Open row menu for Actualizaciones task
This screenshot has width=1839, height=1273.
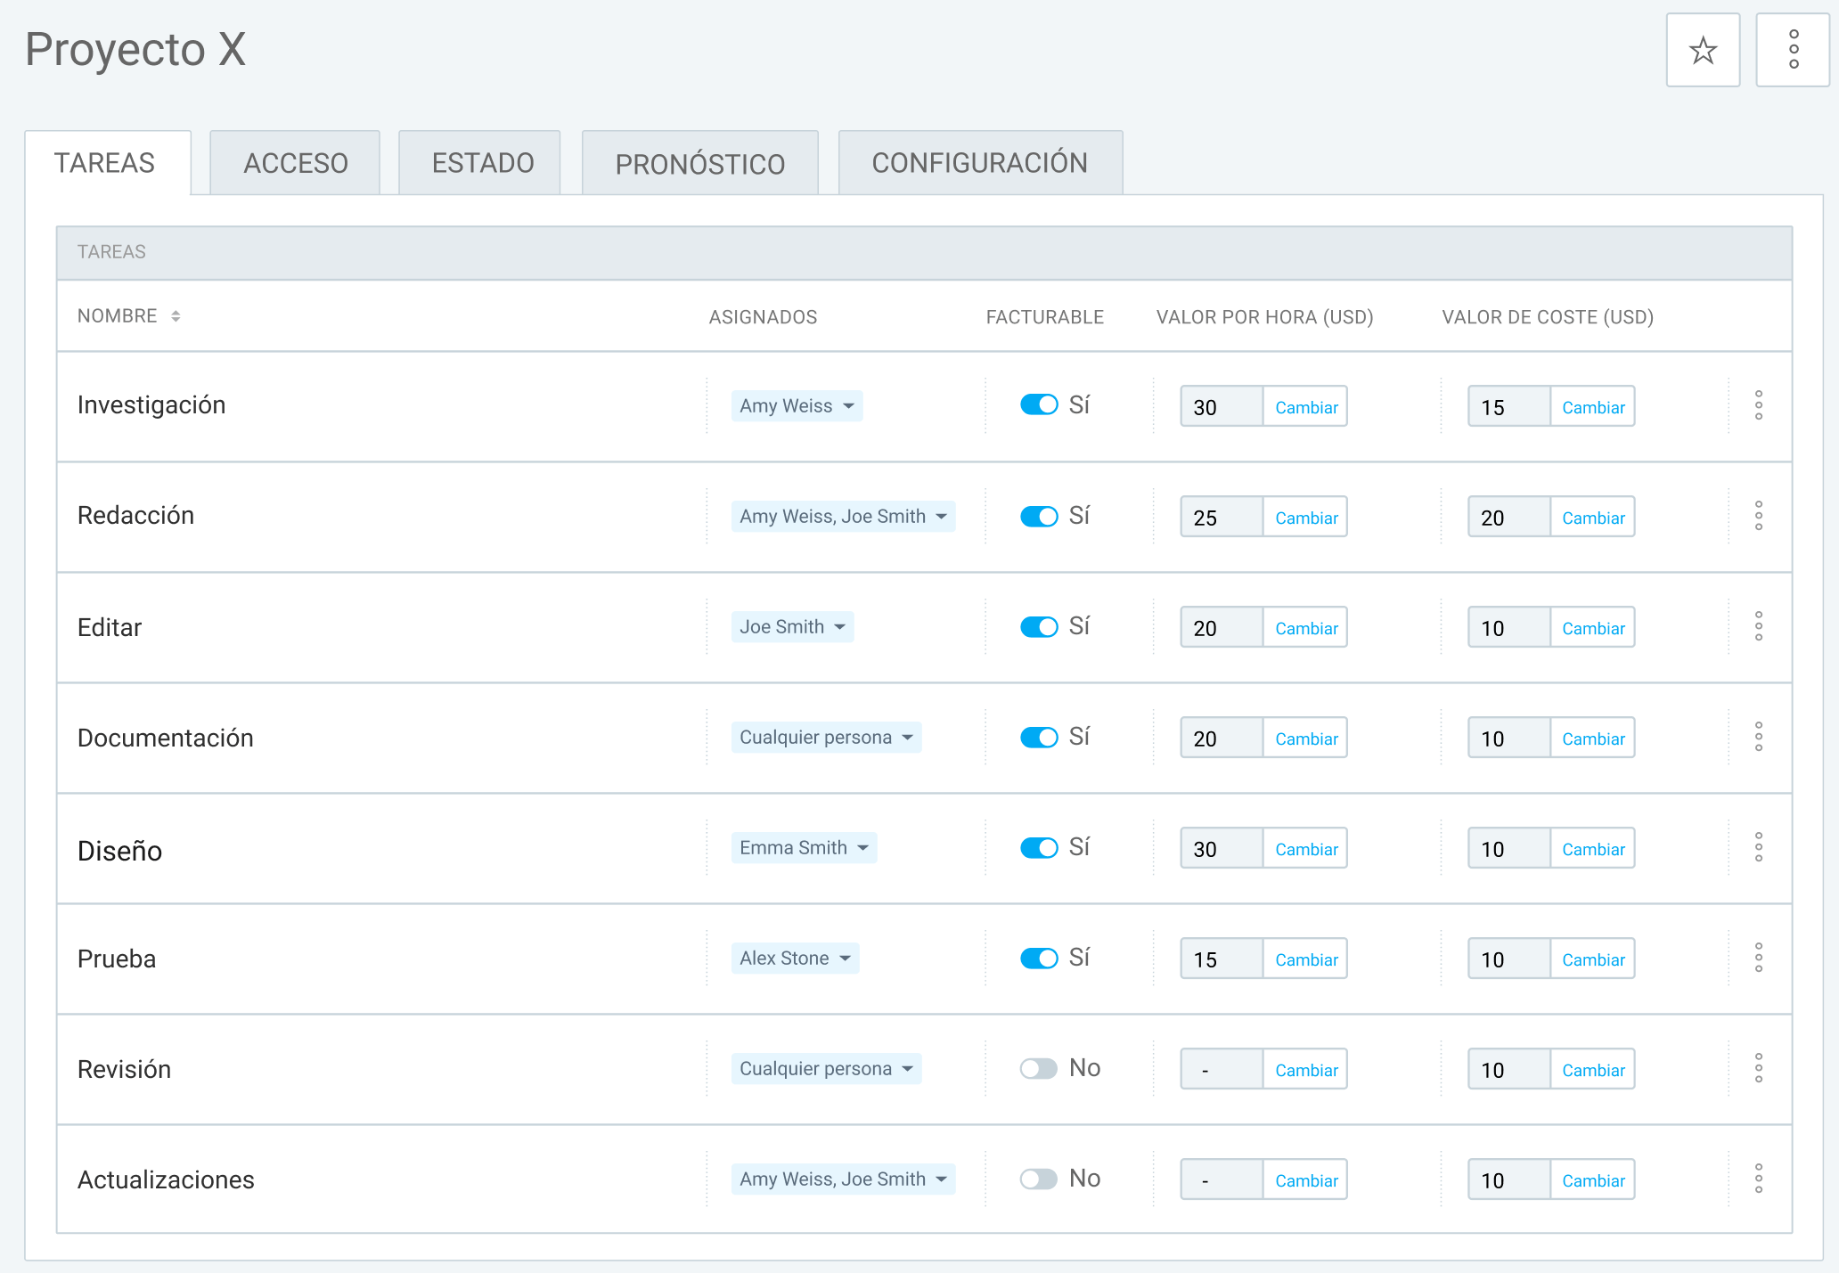point(1759,1179)
